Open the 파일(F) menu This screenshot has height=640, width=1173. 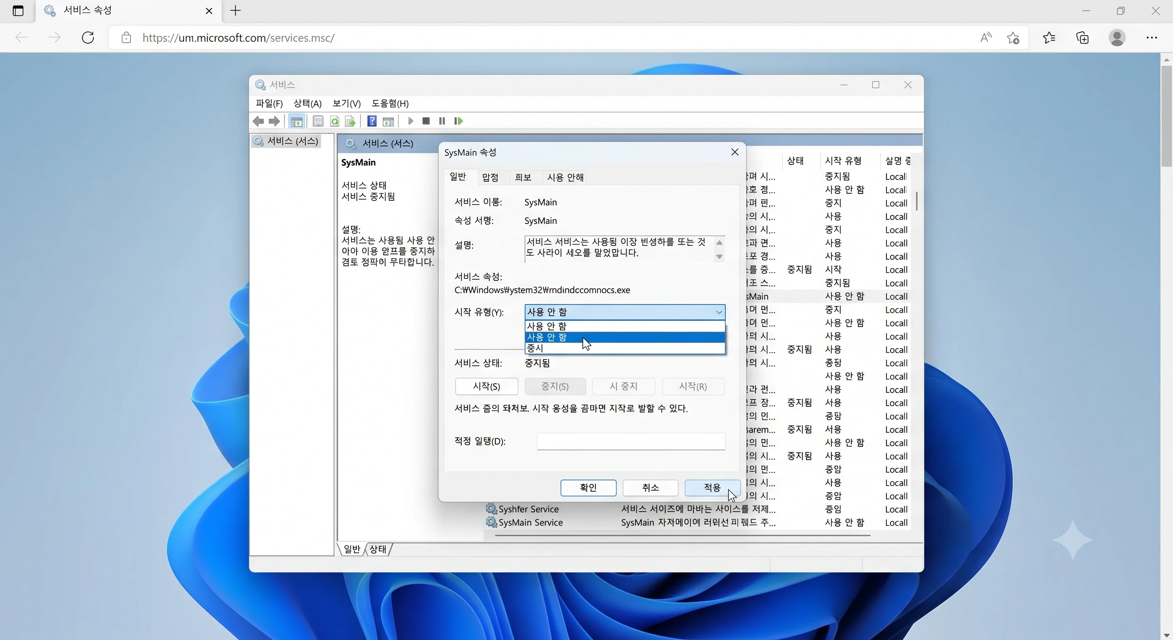(x=269, y=103)
